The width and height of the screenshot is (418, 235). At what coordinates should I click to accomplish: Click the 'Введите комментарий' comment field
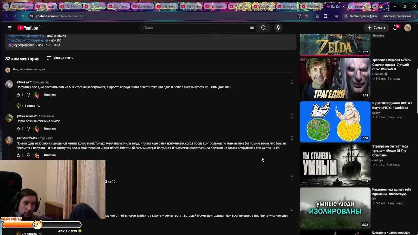(x=153, y=70)
